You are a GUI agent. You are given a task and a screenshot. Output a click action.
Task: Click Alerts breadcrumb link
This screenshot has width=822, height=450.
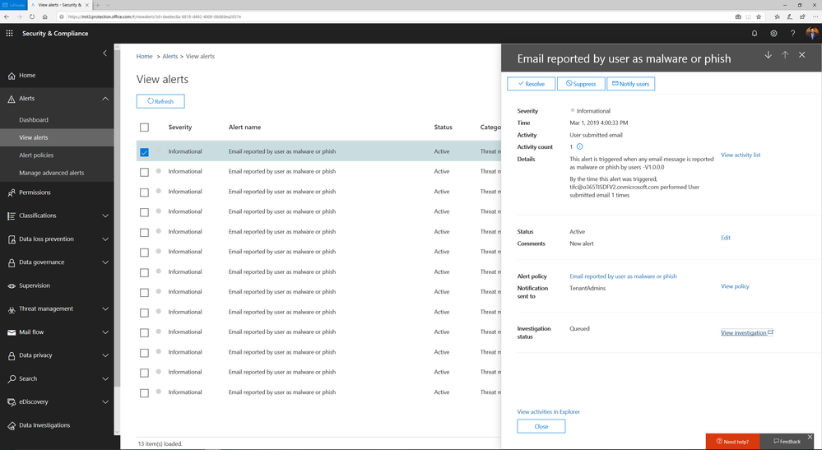(170, 56)
